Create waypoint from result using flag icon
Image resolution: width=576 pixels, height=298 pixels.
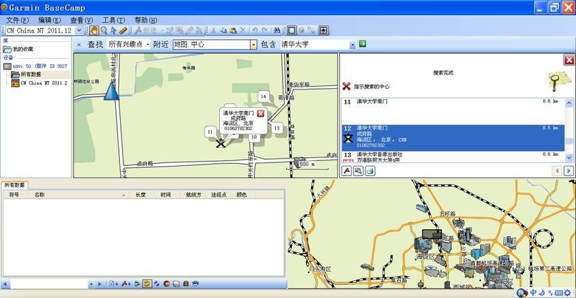pos(347,171)
